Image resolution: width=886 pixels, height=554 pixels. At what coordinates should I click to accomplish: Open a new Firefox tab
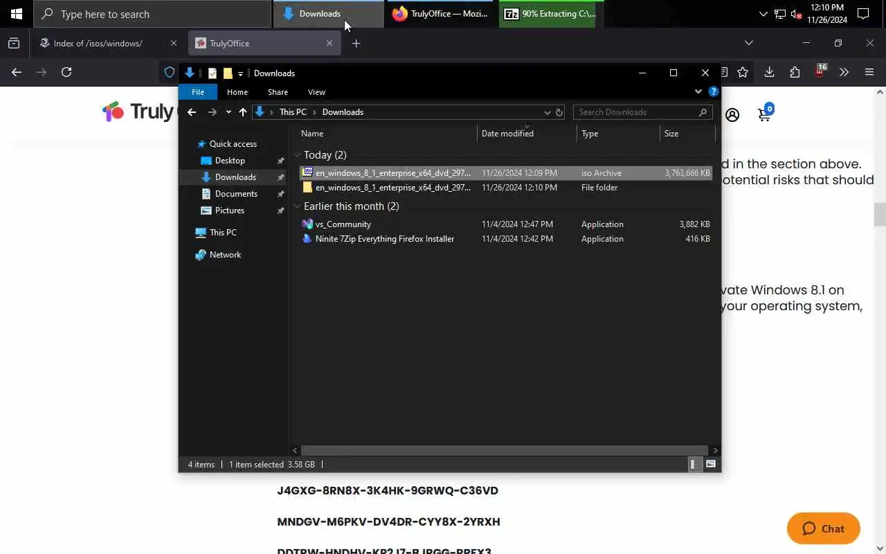[x=356, y=43]
